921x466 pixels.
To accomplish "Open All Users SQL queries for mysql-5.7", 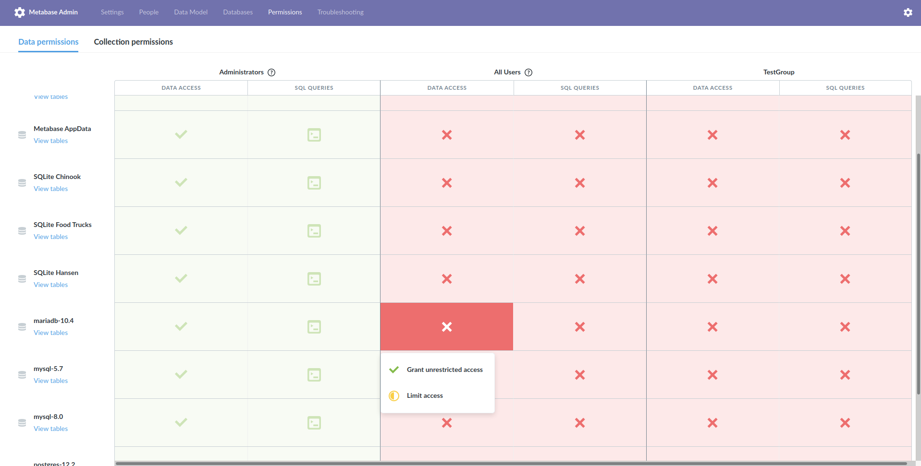I will click(x=580, y=375).
